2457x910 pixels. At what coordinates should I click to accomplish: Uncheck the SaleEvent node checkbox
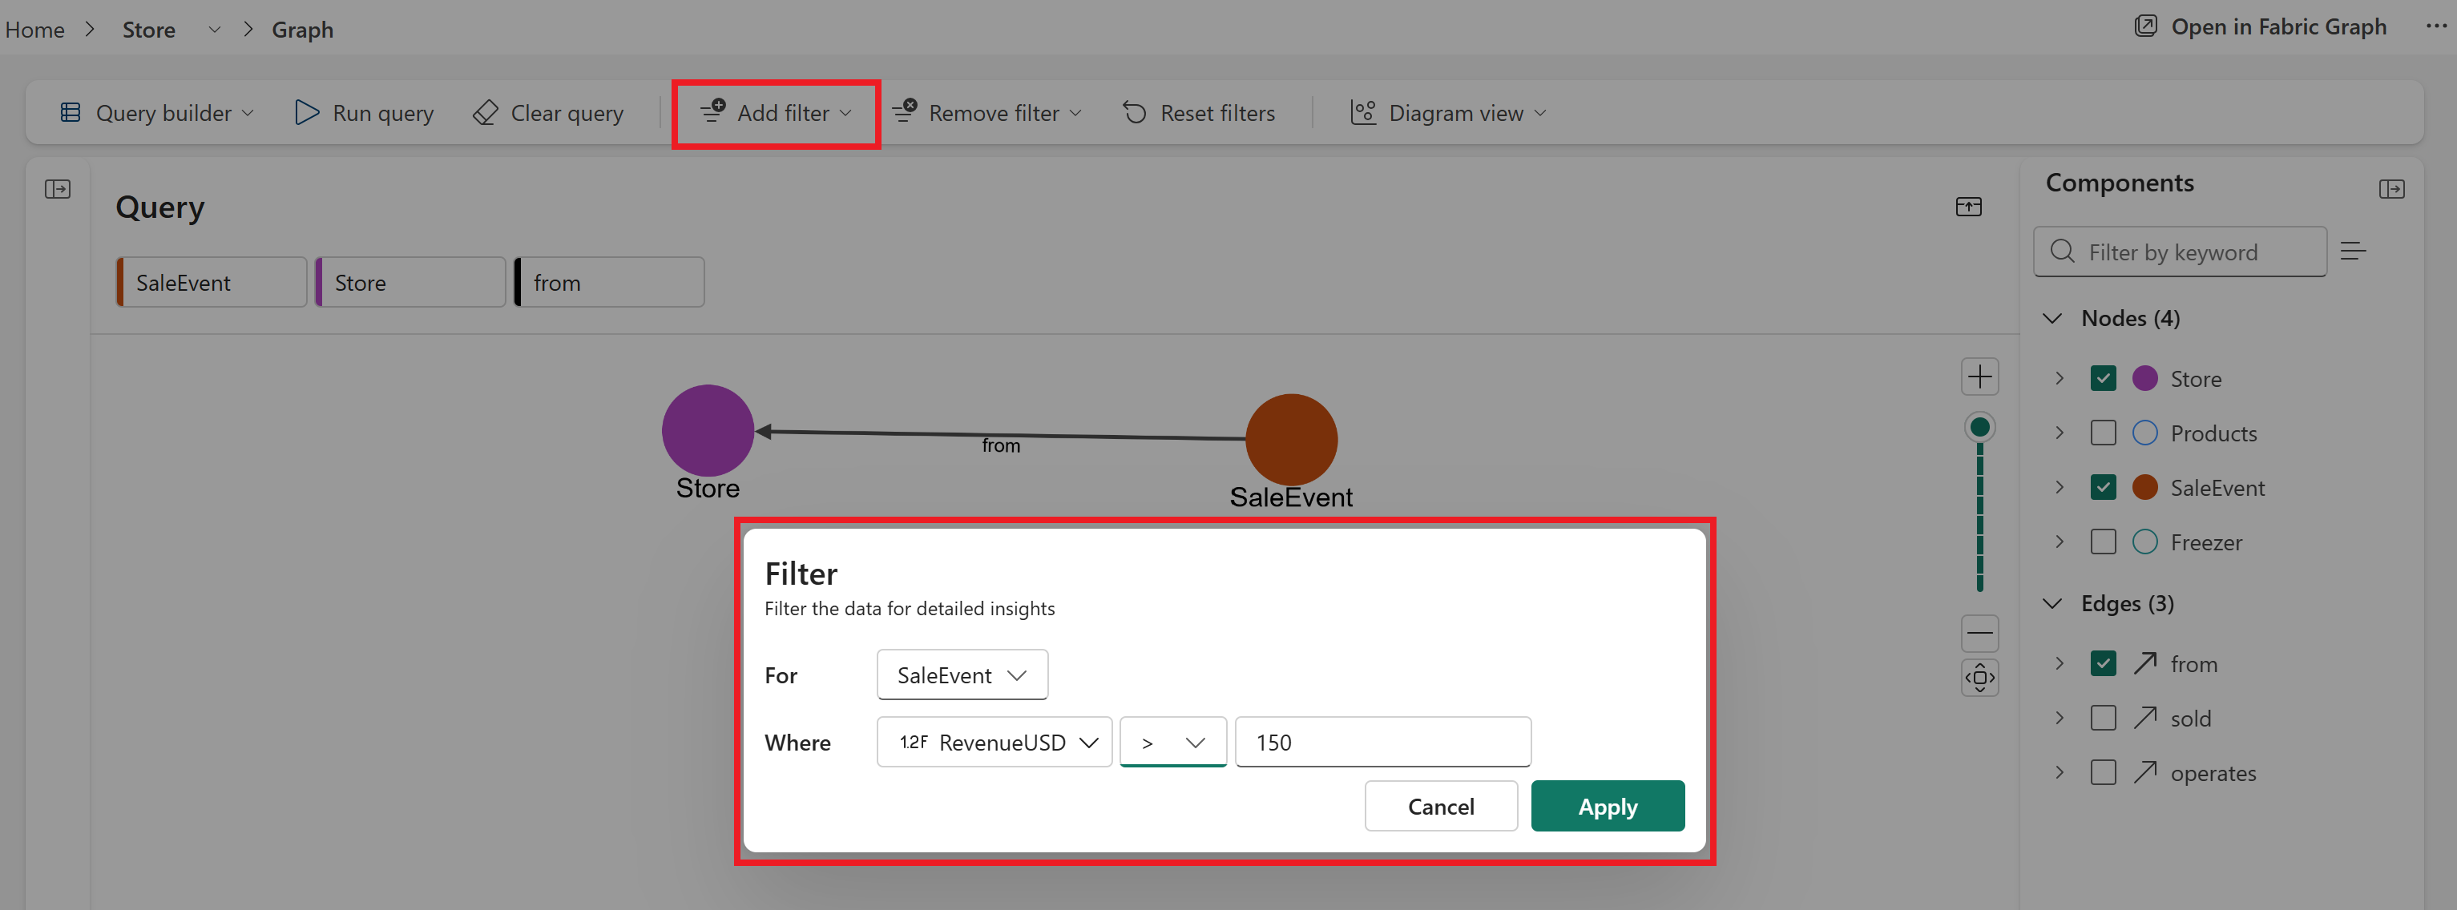2102,487
